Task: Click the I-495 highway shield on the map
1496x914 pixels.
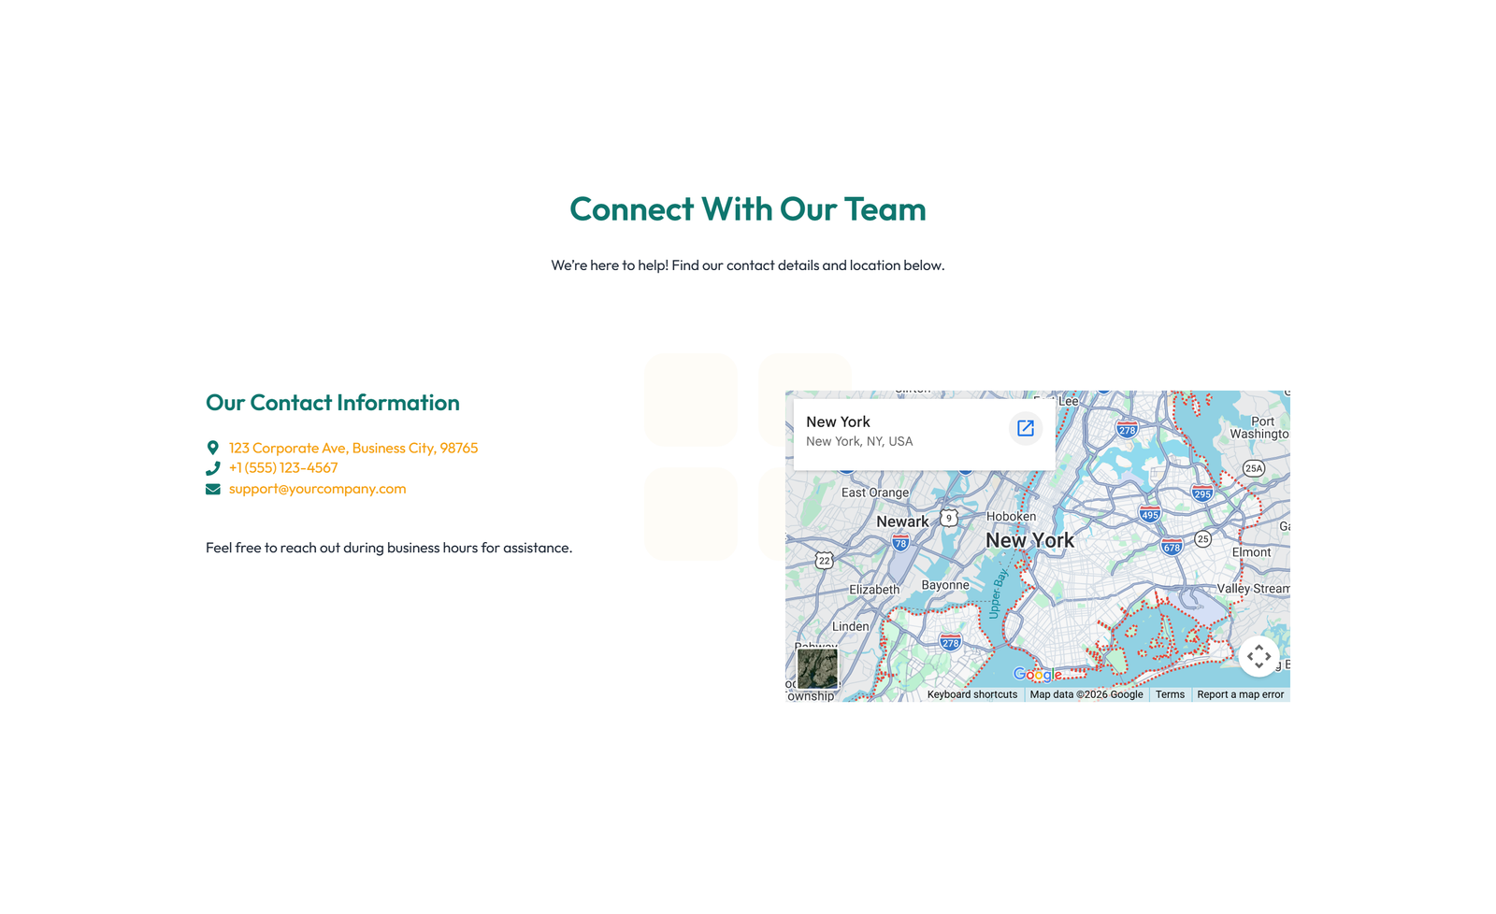Action: [x=1150, y=514]
